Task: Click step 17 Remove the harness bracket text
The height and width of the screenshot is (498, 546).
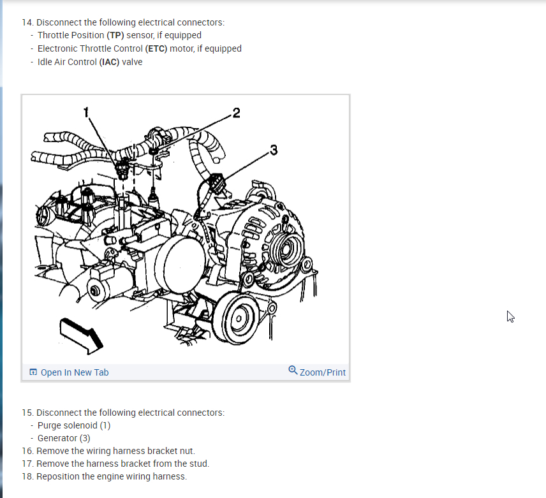Action: point(115,464)
